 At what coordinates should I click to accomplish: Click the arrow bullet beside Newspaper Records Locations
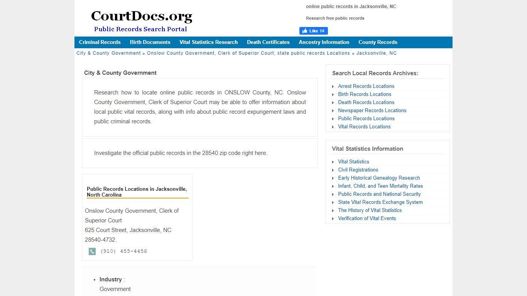point(333,111)
